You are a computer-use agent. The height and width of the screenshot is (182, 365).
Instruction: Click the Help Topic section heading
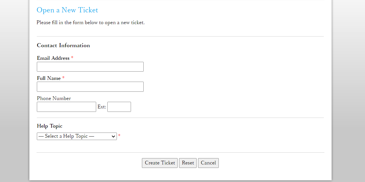pos(50,126)
